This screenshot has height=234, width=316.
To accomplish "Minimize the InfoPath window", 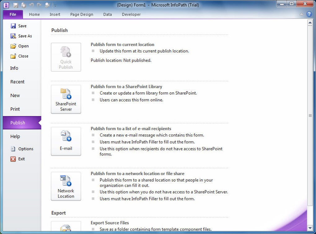I will click(x=282, y=4).
